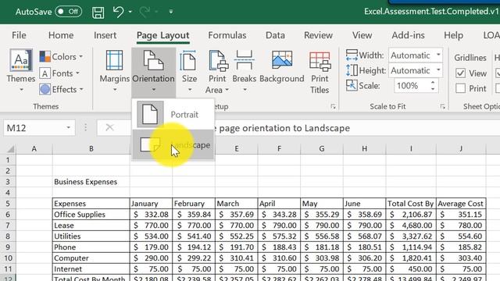
Task: Toggle the AutoSave switch
Action: (x=68, y=12)
